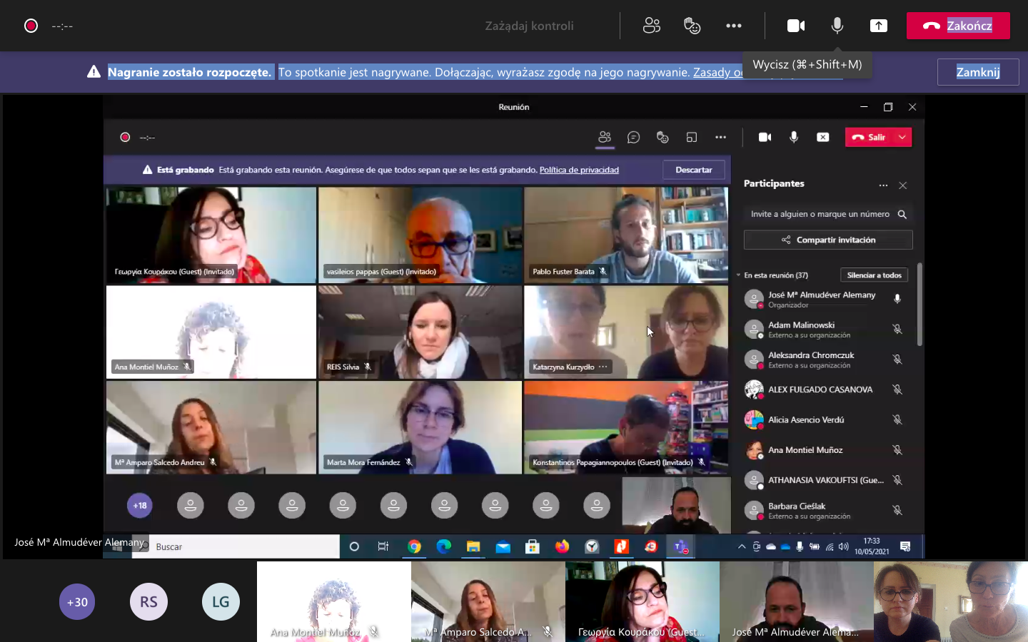Click the search icon in the Participantes invite field
This screenshot has height=642, width=1028.
[x=902, y=214]
